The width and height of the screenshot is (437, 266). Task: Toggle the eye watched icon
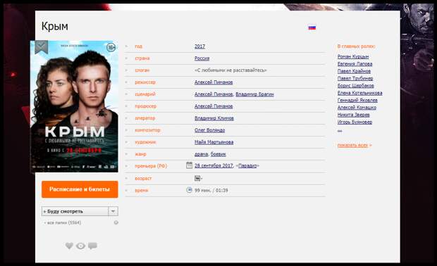pyautogui.click(x=81, y=246)
